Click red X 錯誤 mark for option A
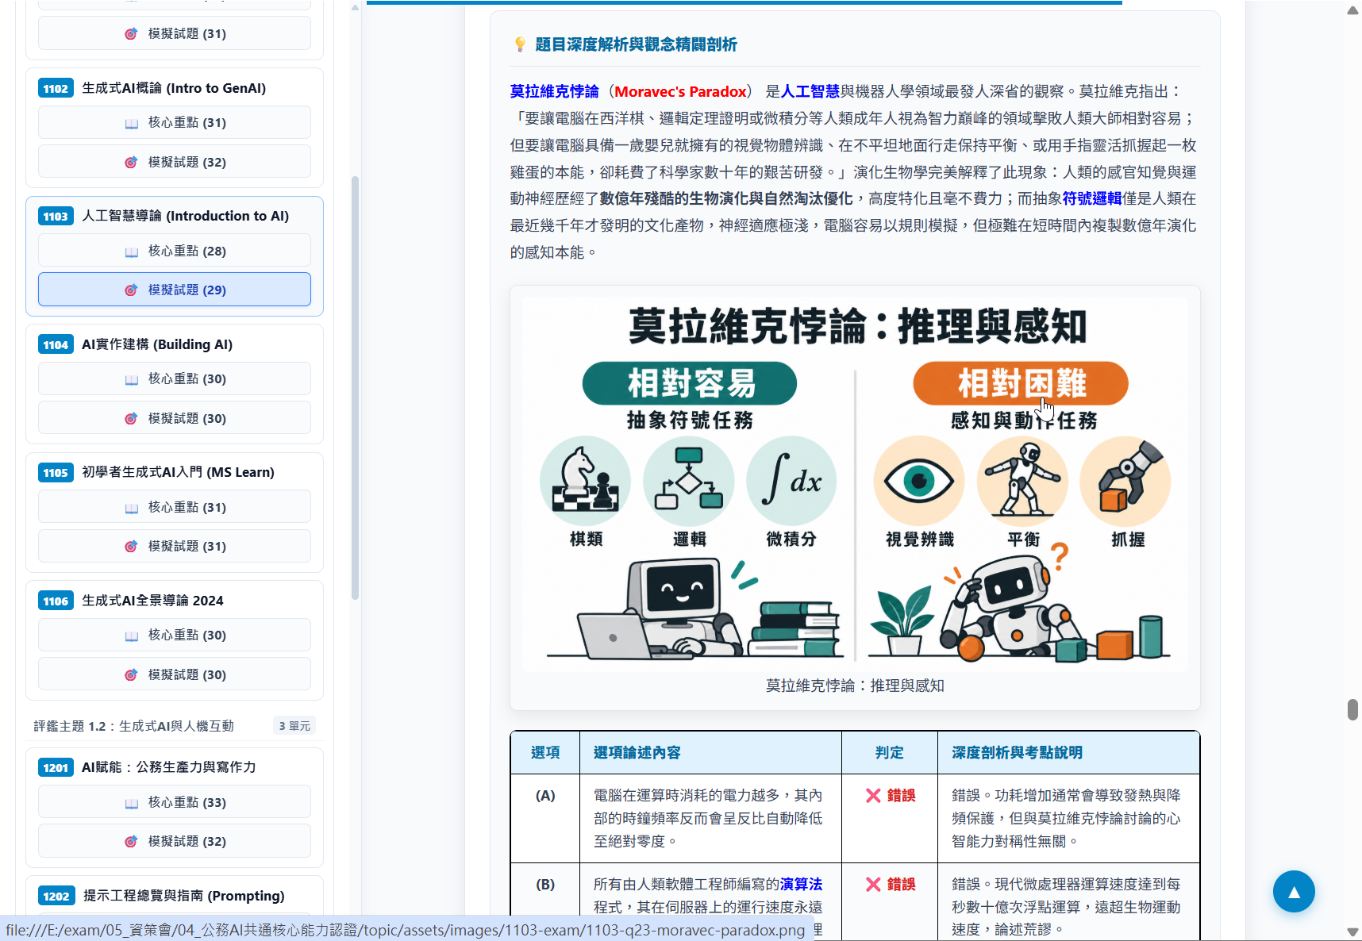Viewport: 1362px width, 941px height. click(x=890, y=796)
